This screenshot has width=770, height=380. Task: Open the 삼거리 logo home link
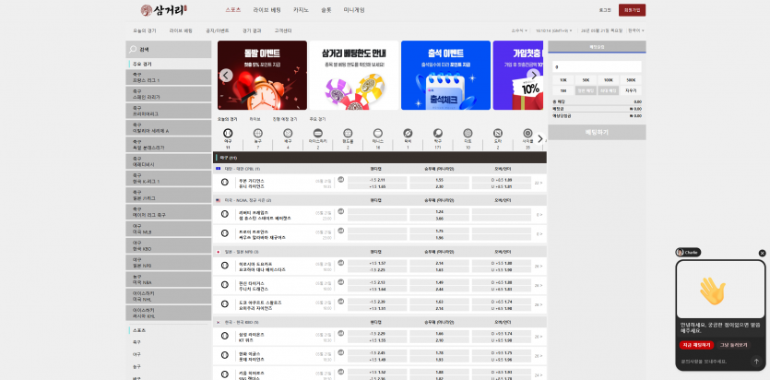point(163,10)
